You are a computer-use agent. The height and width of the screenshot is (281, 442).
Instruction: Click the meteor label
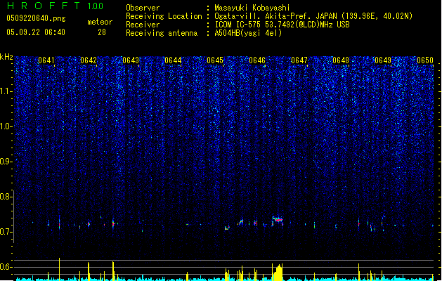pos(100,22)
